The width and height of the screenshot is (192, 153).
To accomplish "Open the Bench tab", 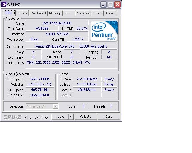I will [x=97, y=13].
